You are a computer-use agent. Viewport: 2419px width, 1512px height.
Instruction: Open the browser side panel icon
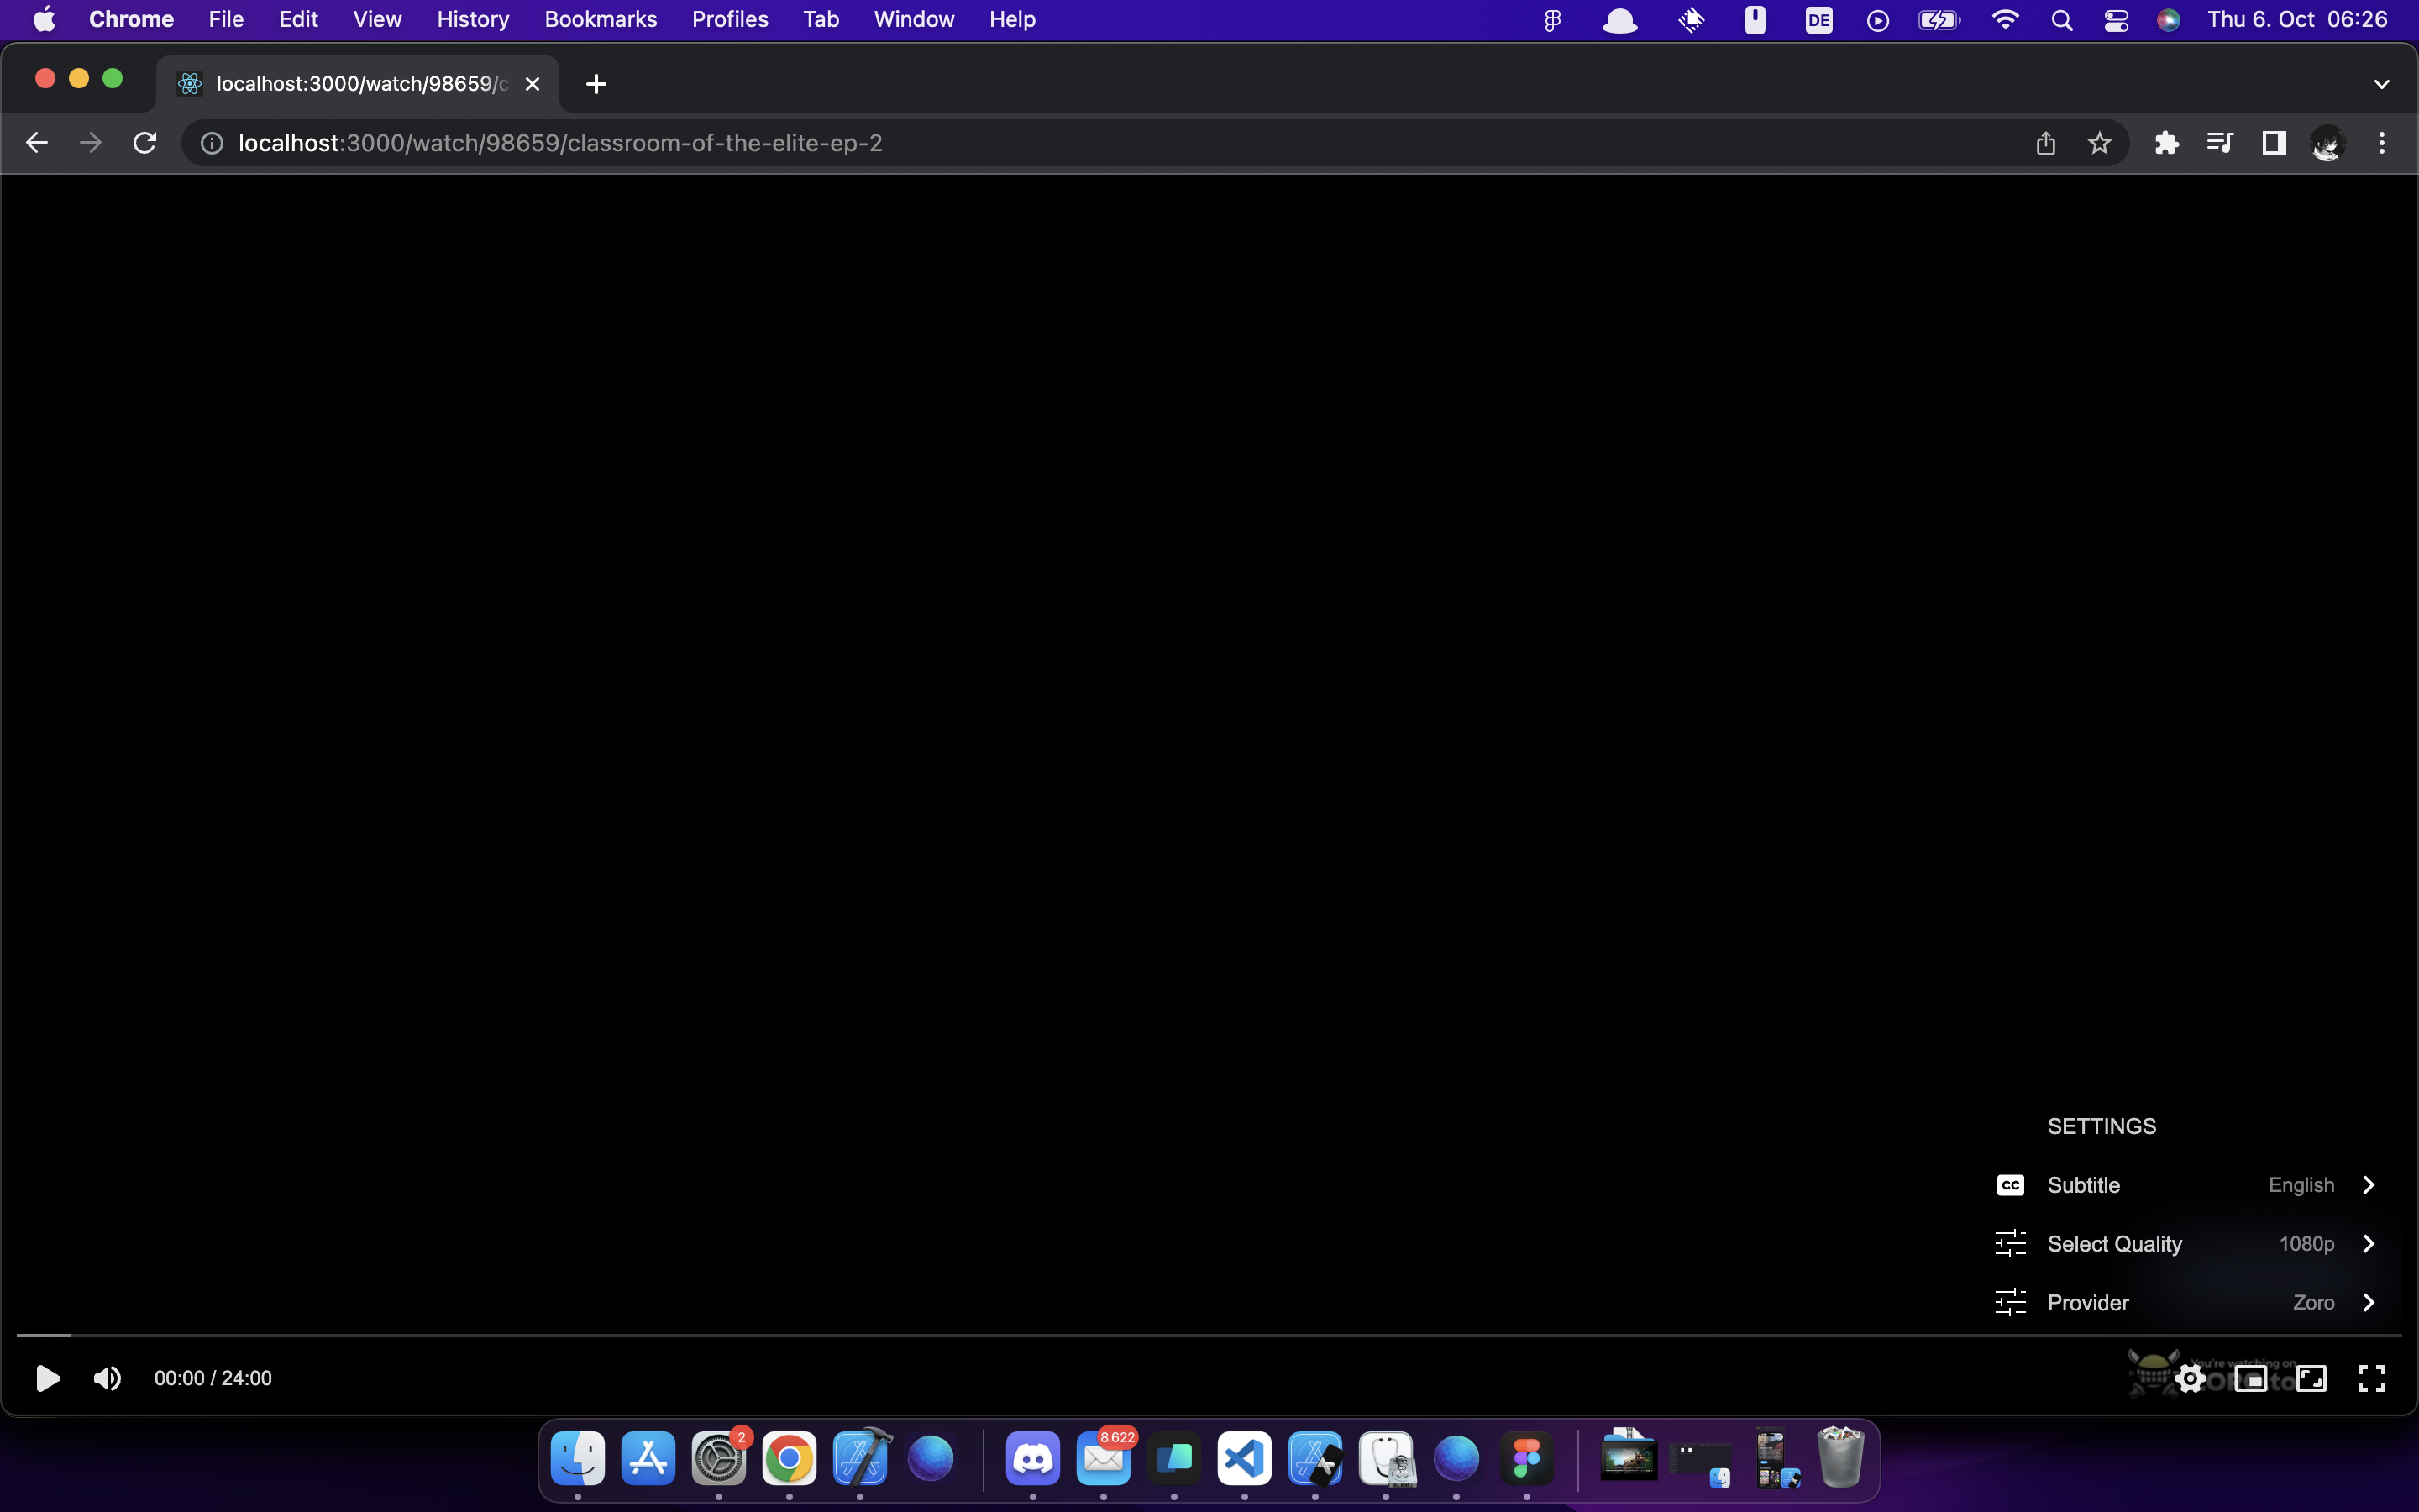[2273, 143]
